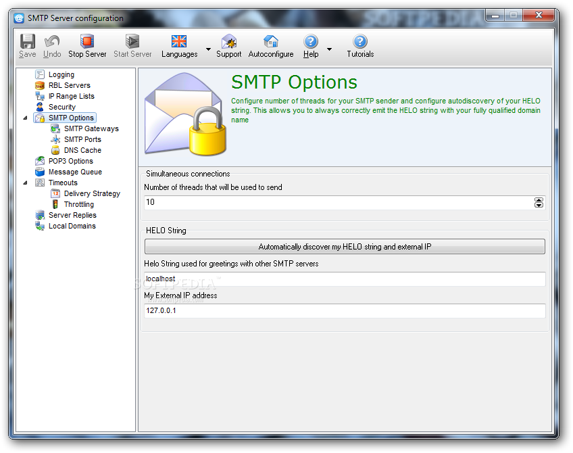
Task: Focus the My External IP address field
Action: [345, 311]
